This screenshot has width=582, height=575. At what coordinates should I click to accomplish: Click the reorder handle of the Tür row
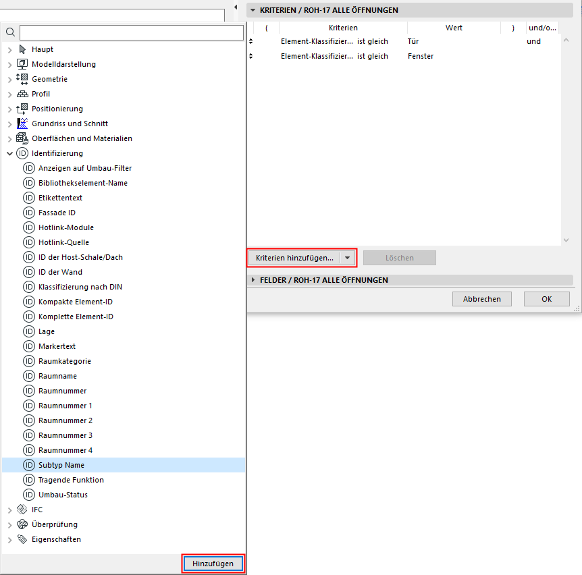[x=251, y=41]
